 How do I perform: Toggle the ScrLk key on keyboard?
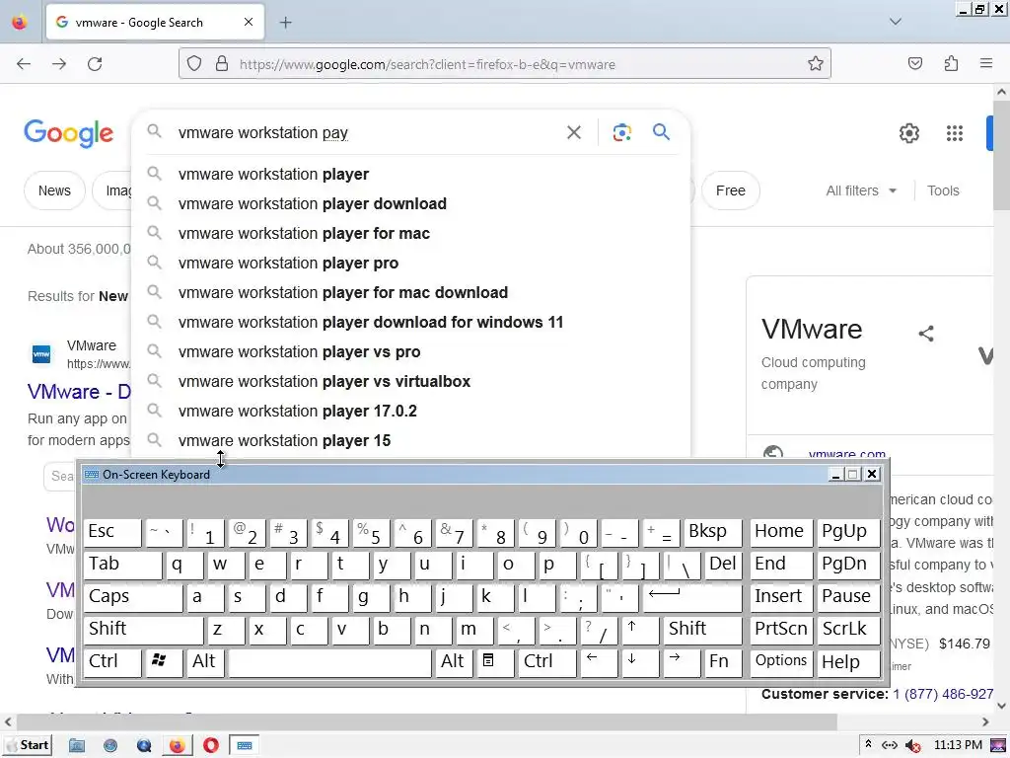(x=848, y=630)
